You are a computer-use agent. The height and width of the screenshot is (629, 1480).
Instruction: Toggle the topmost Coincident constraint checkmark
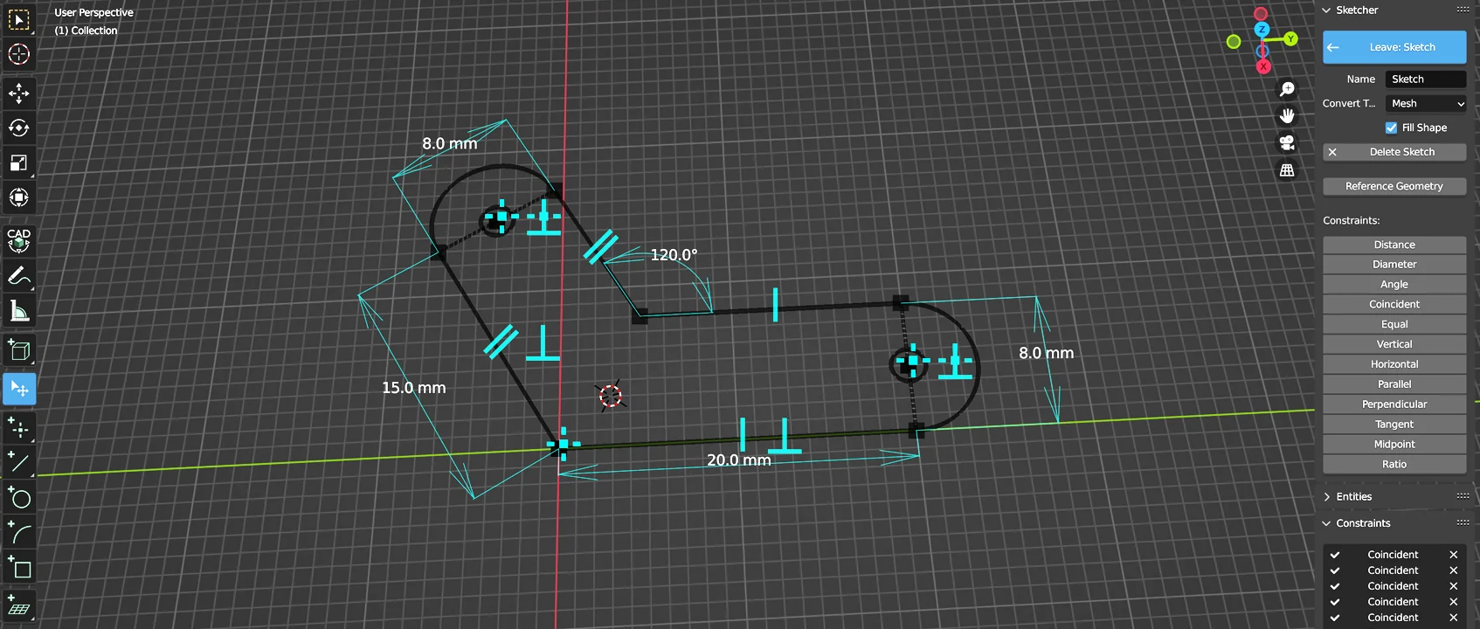click(1335, 555)
